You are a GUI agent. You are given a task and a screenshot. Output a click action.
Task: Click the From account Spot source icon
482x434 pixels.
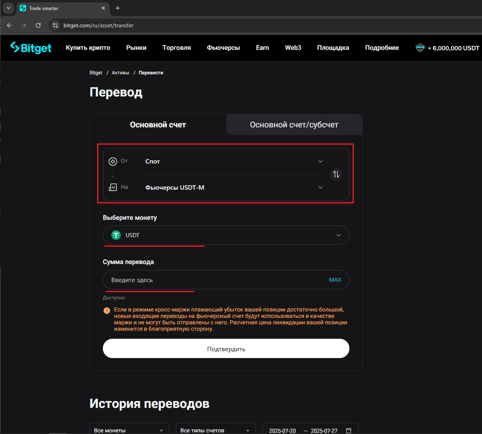click(x=113, y=162)
